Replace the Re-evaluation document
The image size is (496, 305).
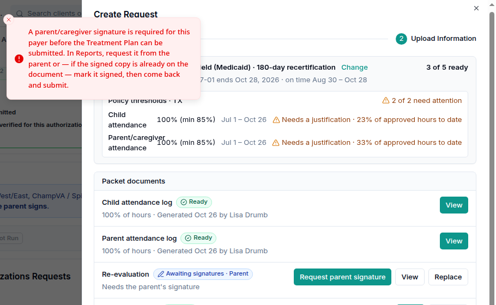click(448, 277)
